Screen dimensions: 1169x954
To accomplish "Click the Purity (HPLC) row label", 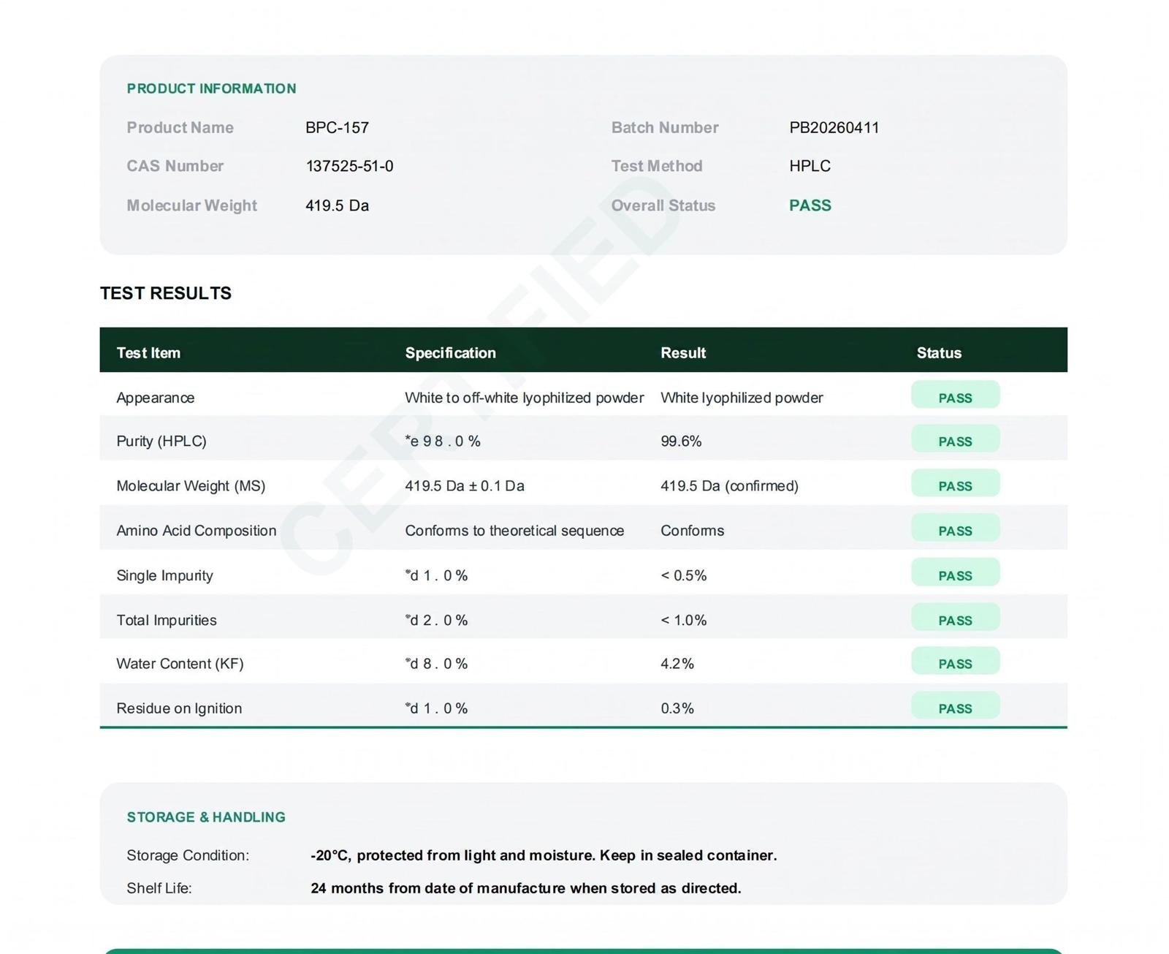I will tap(161, 441).
